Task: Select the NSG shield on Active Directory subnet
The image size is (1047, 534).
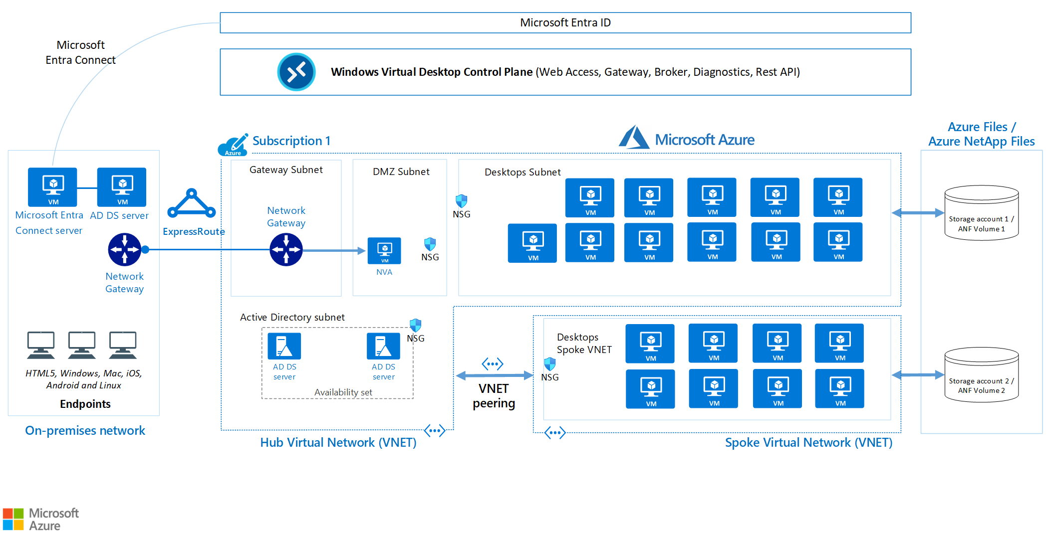Action: pyautogui.click(x=415, y=325)
